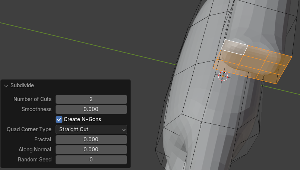Viewport: 300px width, 170px height.
Task: Set the Number of Cuts field
Action: [x=91, y=99]
